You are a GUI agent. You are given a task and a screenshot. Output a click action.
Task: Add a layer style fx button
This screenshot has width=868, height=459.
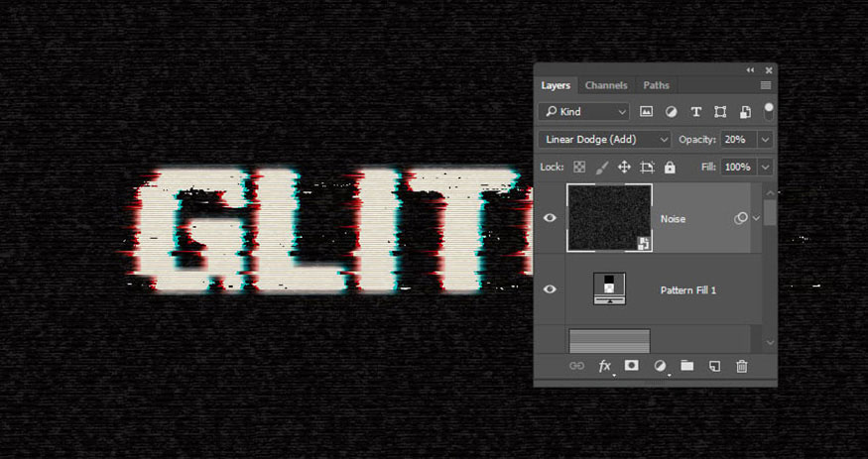[604, 366]
